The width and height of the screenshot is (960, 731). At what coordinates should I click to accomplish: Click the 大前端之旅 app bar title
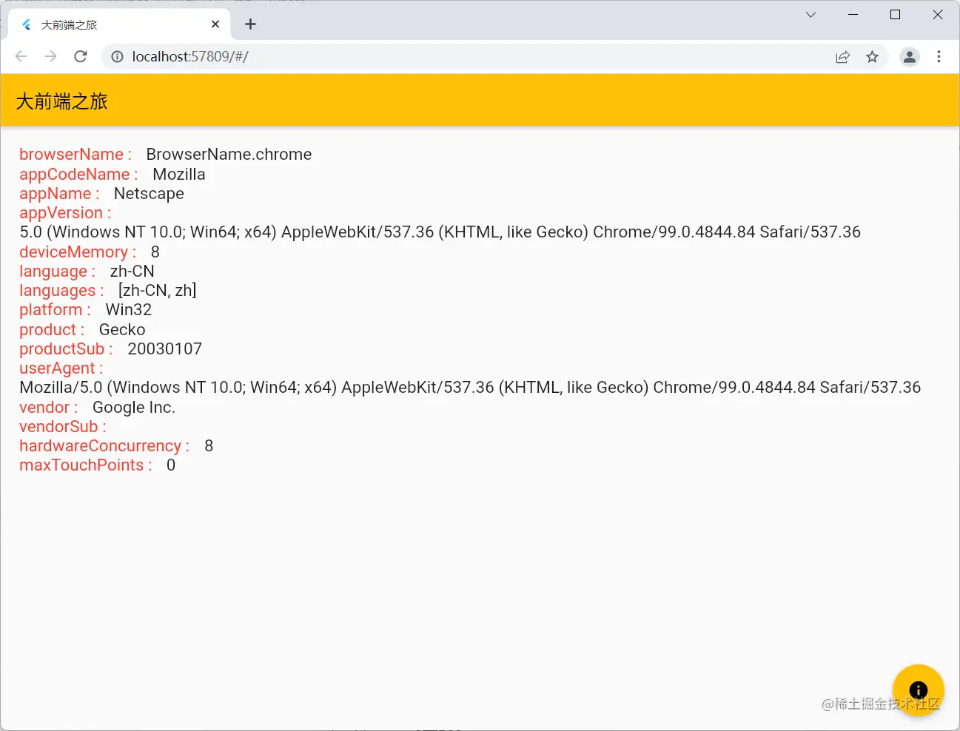click(x=61, y=101)
